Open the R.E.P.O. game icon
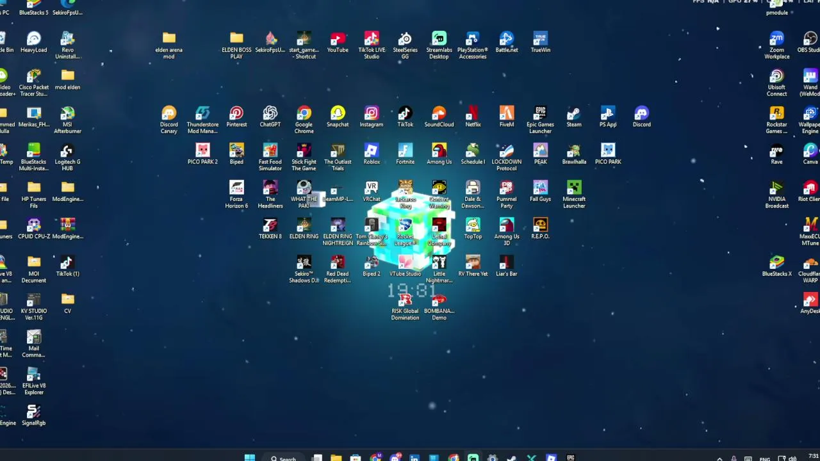The image size is (820, 461). pos(540,229)
